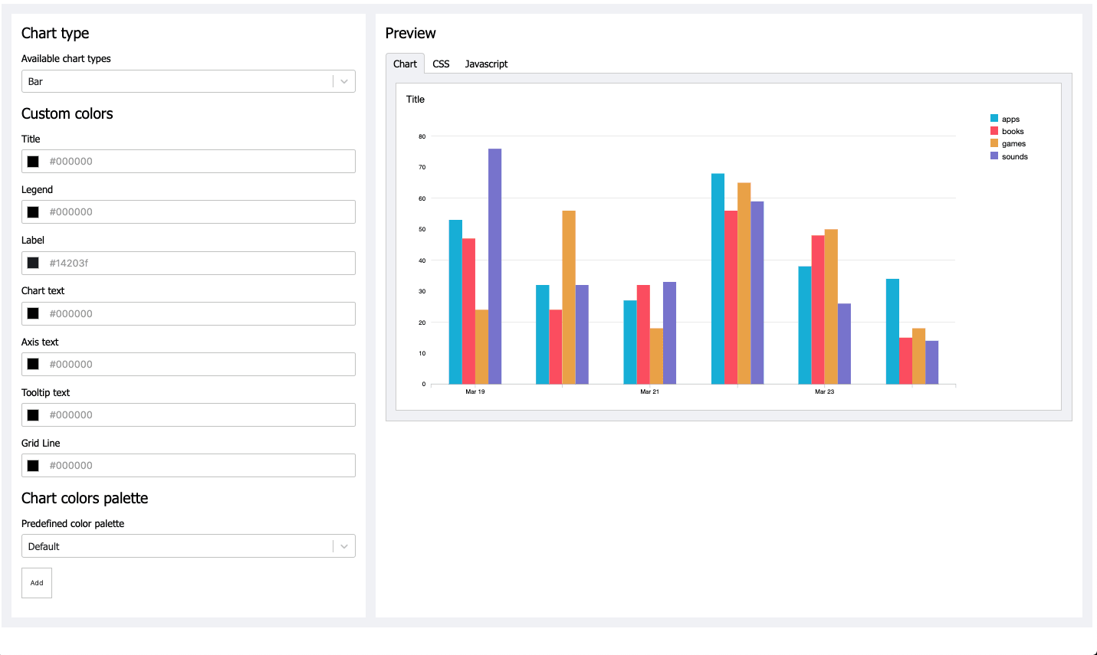
Task: Click the apps legend color icon
Action: (994, 119)
